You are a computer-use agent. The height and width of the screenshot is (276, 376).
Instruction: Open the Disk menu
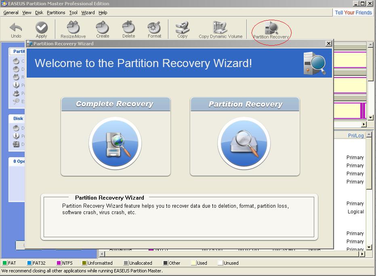coord(39,13)
